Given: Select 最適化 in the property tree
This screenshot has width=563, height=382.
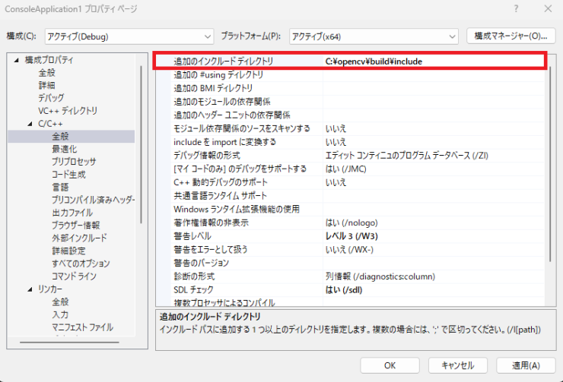Looking at the screenshot, I should 64,149.
